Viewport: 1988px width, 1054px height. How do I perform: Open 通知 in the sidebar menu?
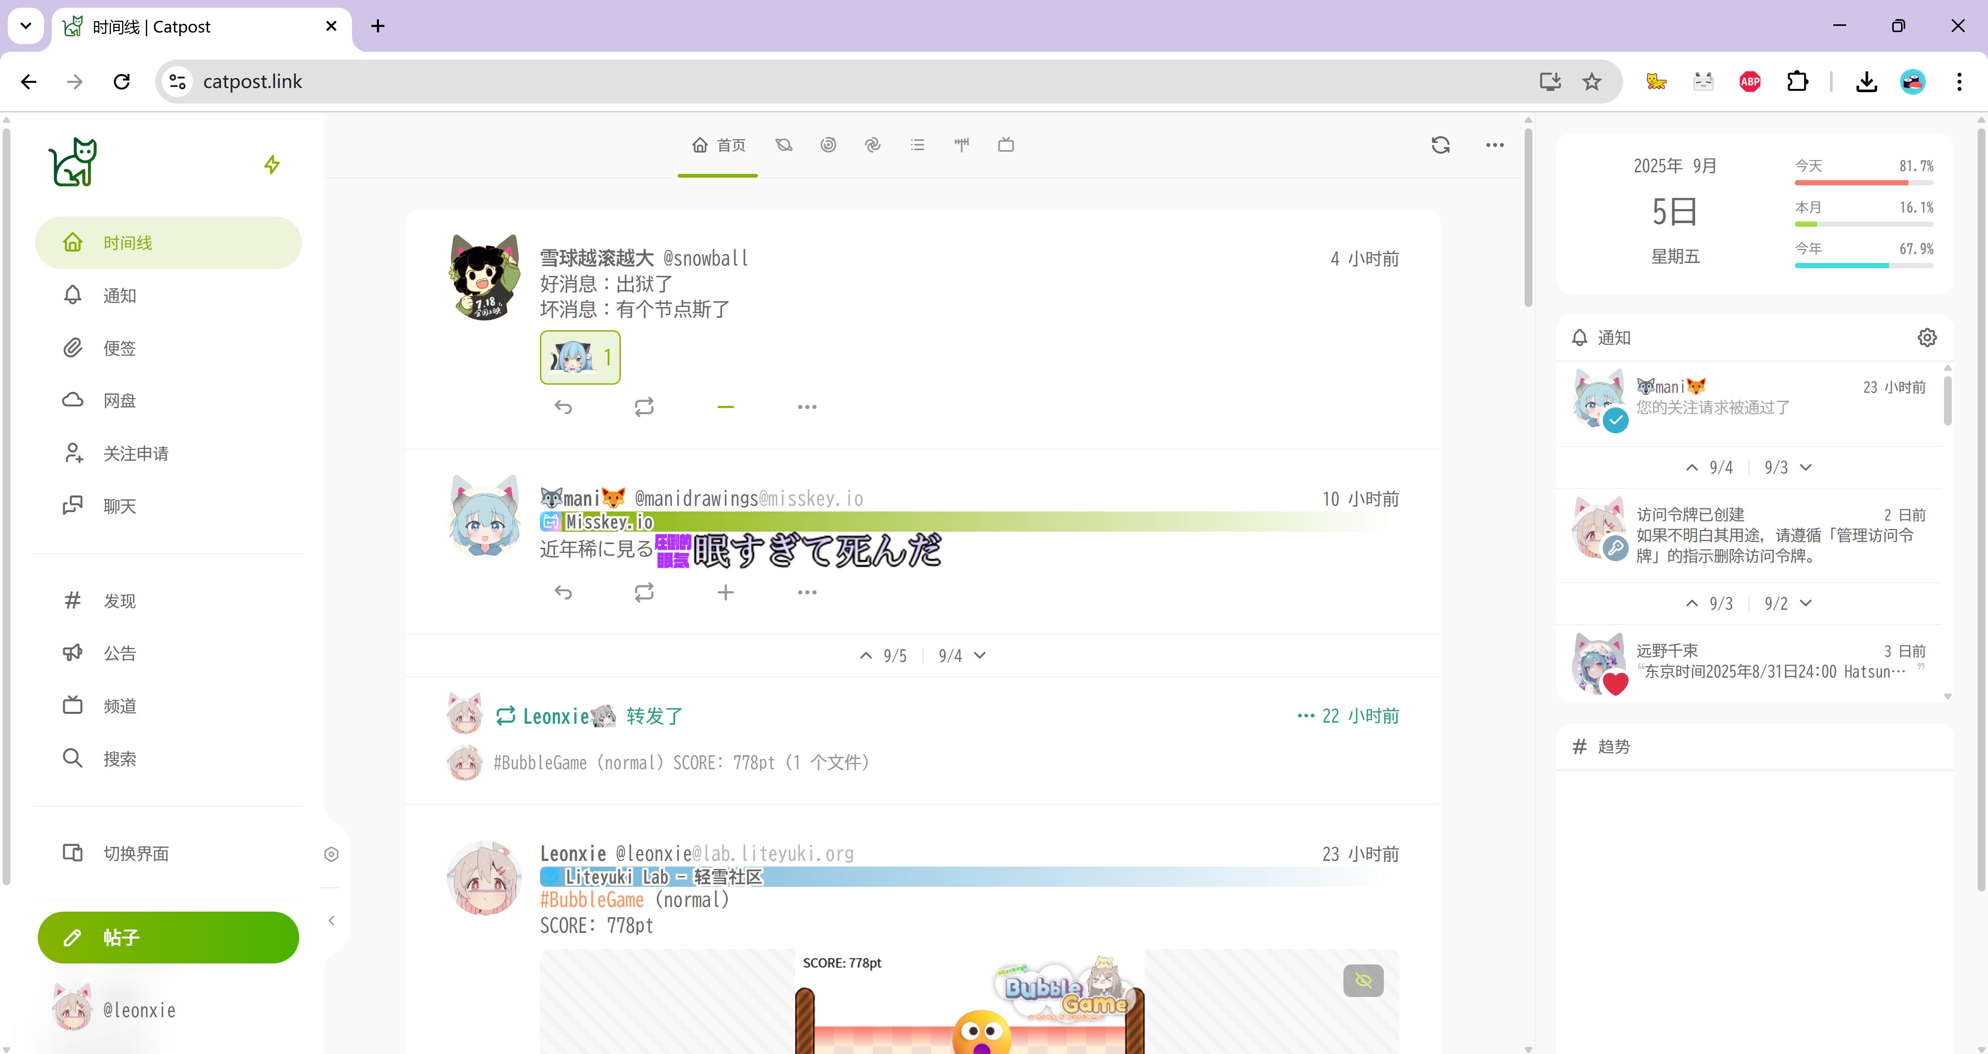tap(120, 296)
